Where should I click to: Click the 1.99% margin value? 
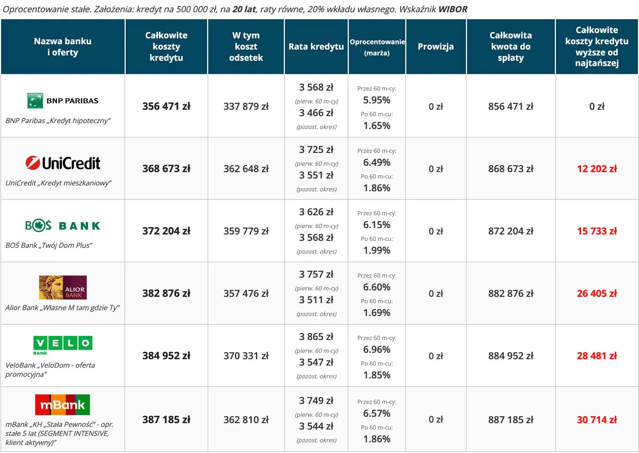coord(377,250)
